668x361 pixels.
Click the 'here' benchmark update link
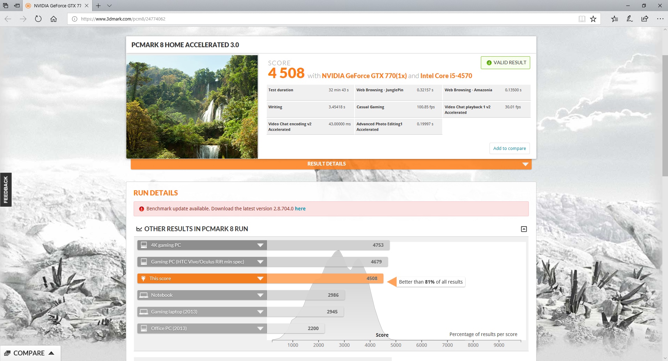coord(300,209)
